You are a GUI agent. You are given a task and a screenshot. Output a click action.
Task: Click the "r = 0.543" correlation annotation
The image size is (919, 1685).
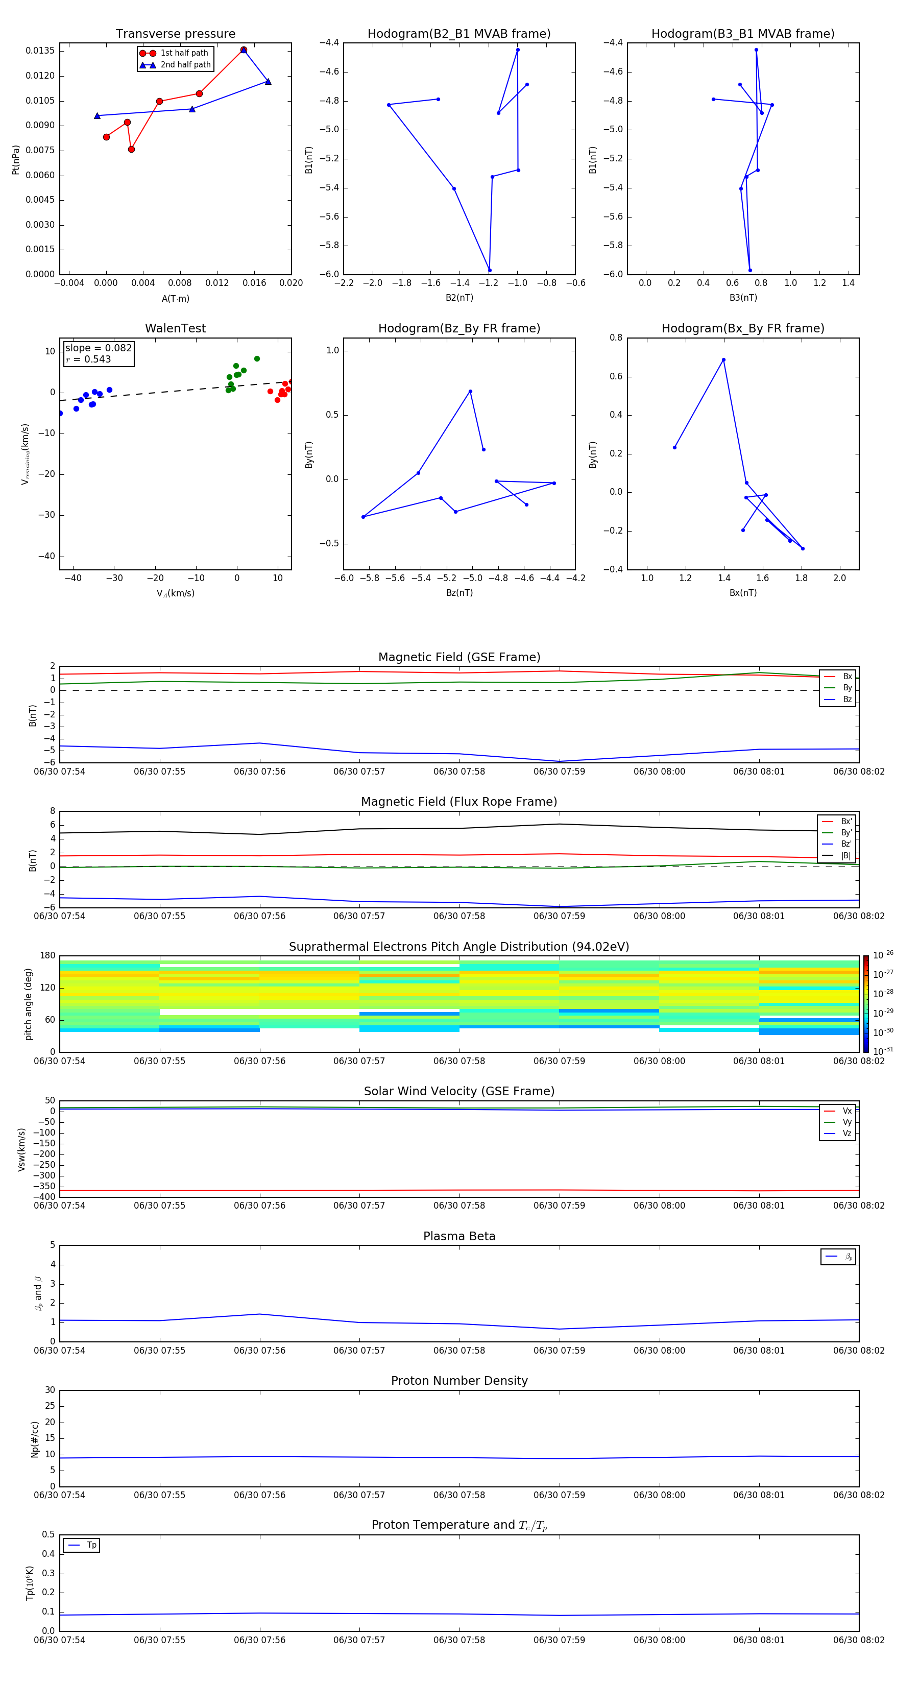(x=88, y=359)
